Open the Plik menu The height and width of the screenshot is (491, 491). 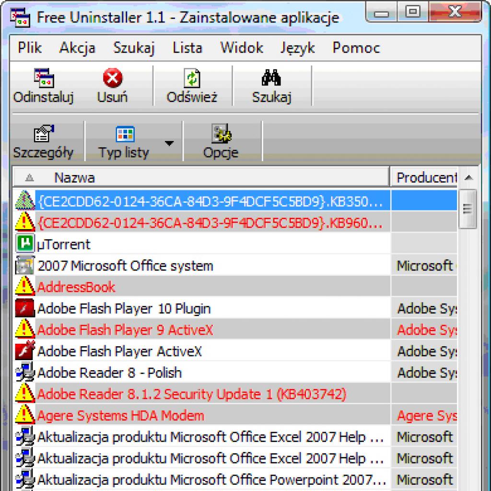pyautogui.click(x=30, y=48)
